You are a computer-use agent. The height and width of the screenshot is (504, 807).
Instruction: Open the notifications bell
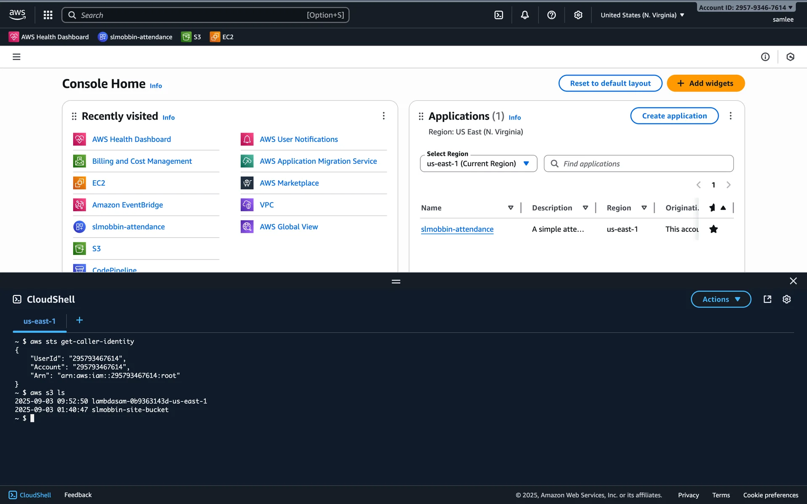[525, 15]
